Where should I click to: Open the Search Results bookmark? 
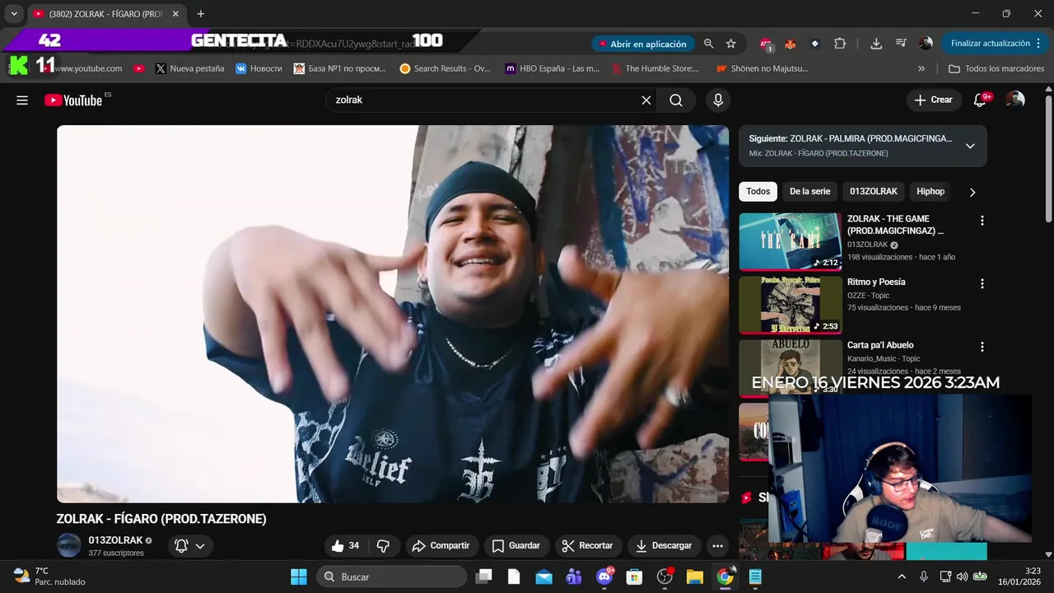[445, 68]
